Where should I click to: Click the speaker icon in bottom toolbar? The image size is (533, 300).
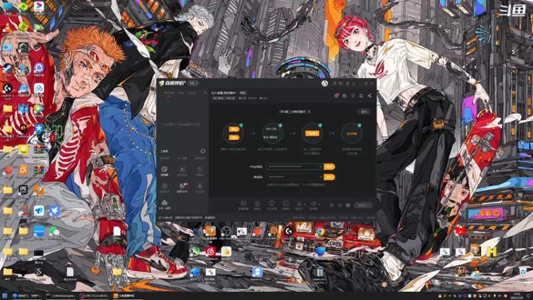pyautogui.click(x=312, y=204)
